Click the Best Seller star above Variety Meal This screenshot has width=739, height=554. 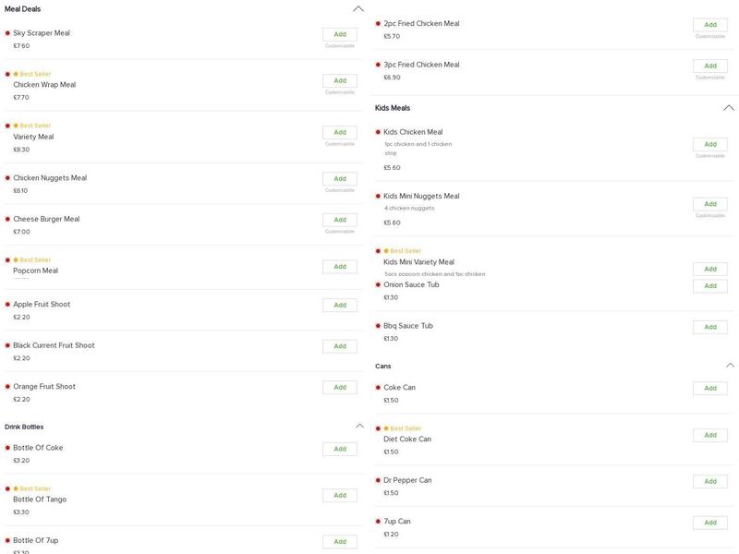(x=16, y=126)
